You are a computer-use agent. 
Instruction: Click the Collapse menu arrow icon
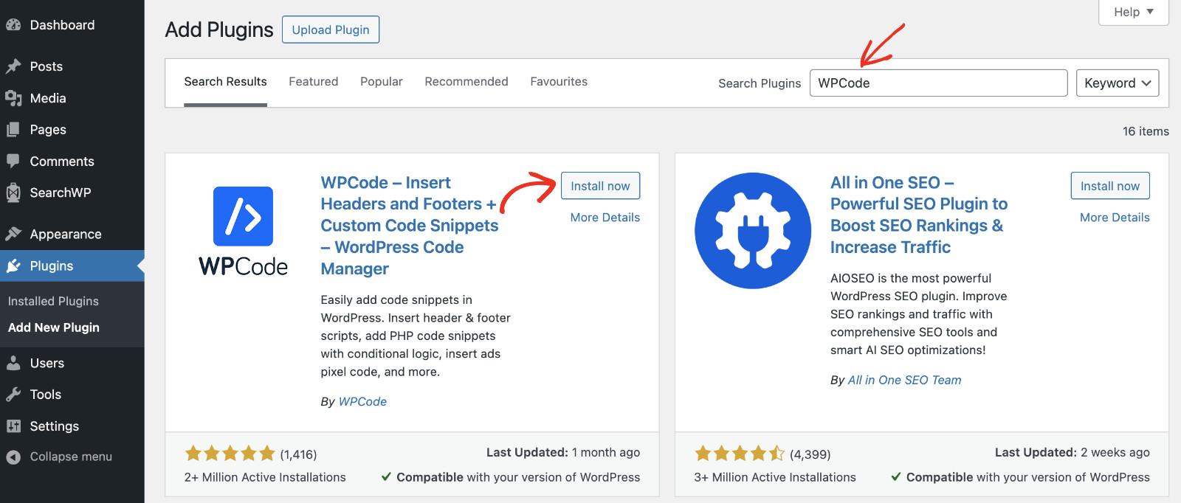click(13, 457)
